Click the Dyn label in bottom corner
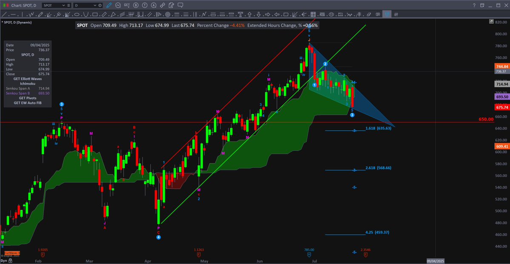Image resolution: width=510 pixels, height=264 pixels. (3, 261)
